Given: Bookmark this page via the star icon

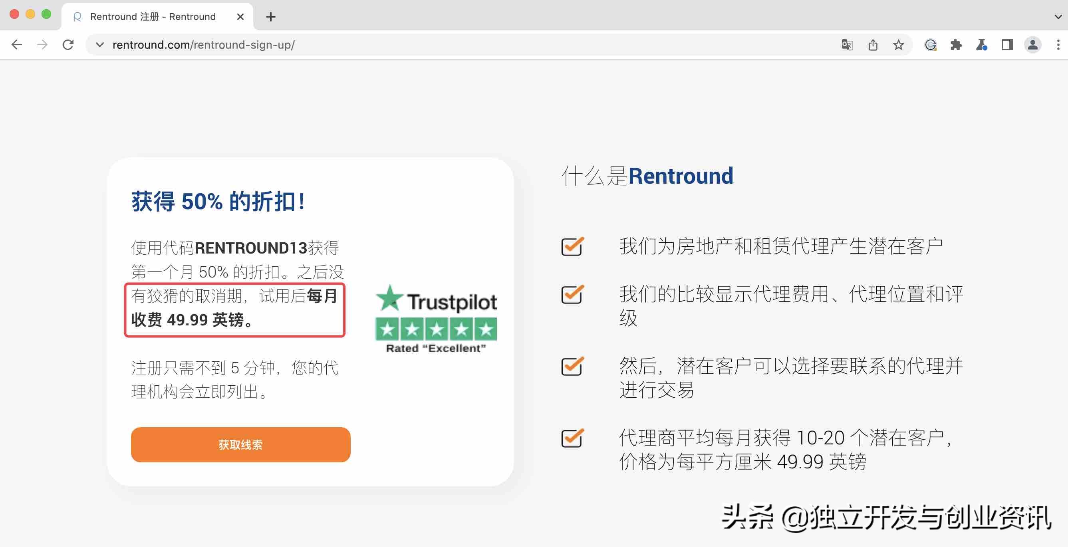Looking at the screenshot, I should tap(898, 45).
